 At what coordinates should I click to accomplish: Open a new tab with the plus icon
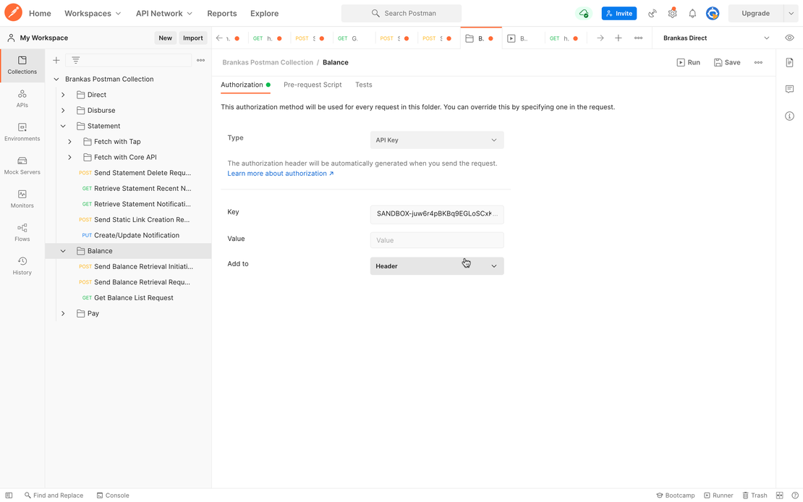point(618,38)
